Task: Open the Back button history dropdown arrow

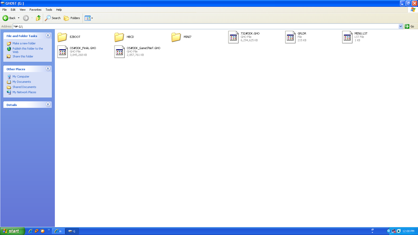Action: point(19,18)
